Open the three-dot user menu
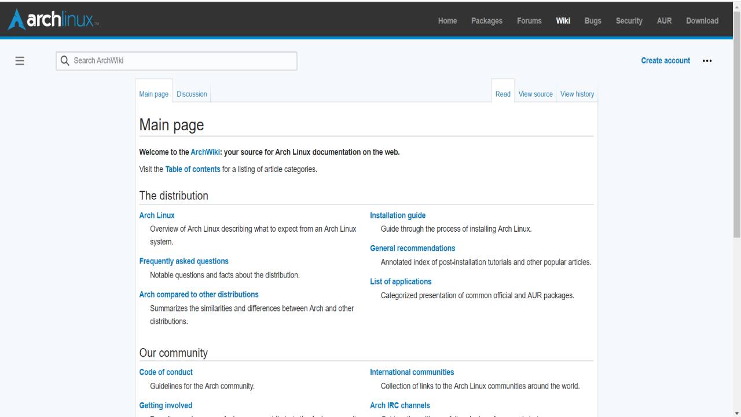Image resolution: width=741 pixels, height=417 pixels. point(707,61)
